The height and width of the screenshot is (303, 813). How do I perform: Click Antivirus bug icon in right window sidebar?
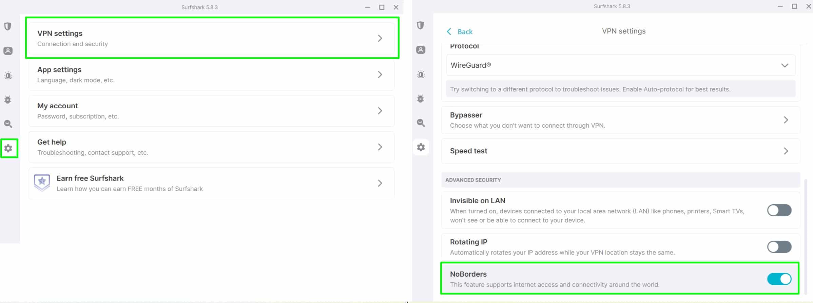click(421, 99)
